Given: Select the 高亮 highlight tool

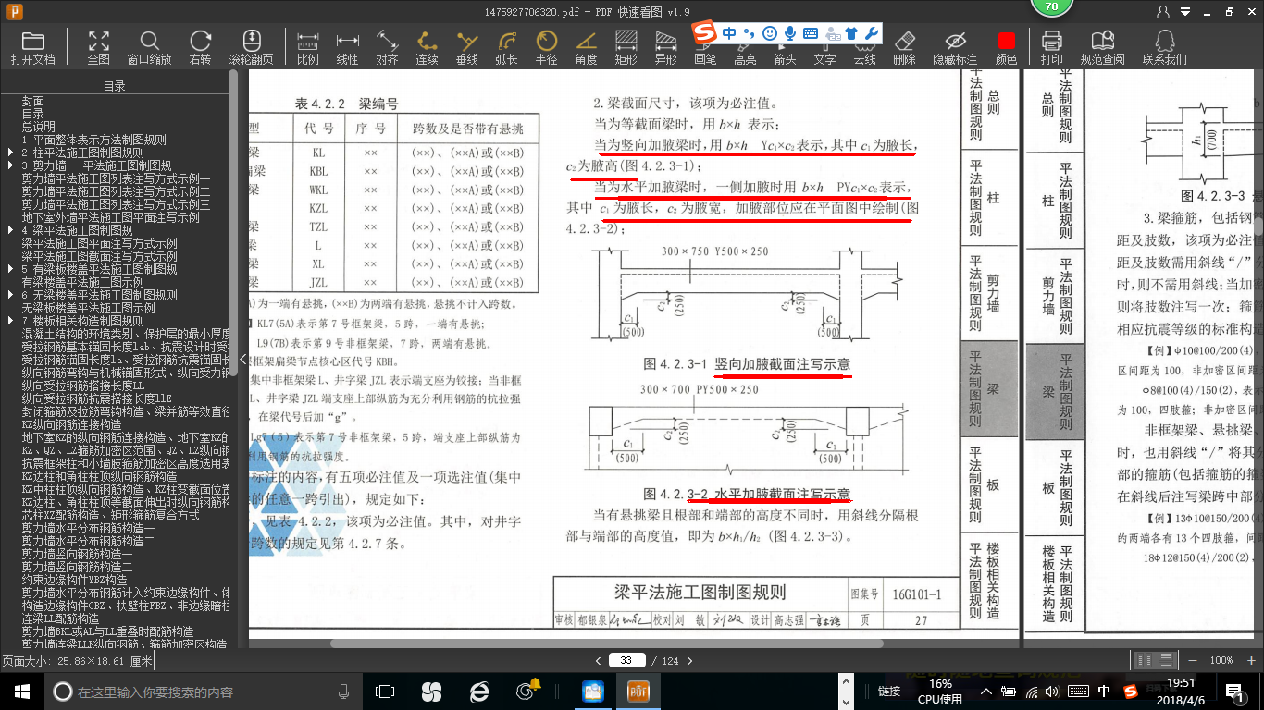Looking at the screenshot, I should point(745,59).
